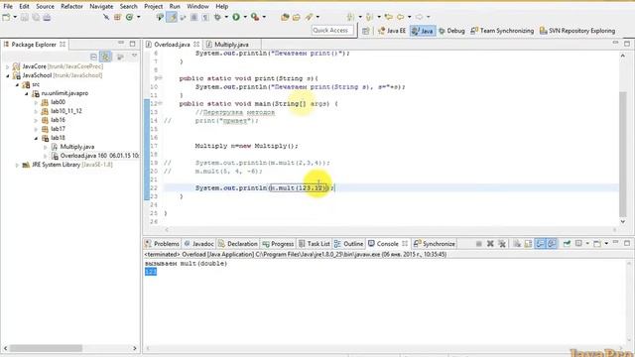Screen dimensions: 635x357
Task: Toggle Link with Editor in Package Explorer
Action: click(106, 57)
